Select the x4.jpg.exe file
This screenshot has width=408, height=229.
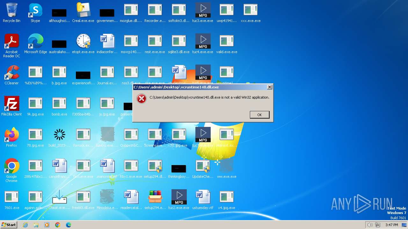point(227,200)
